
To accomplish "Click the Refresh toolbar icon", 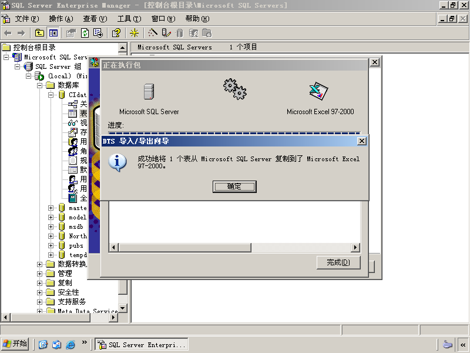I will point(85,33).
